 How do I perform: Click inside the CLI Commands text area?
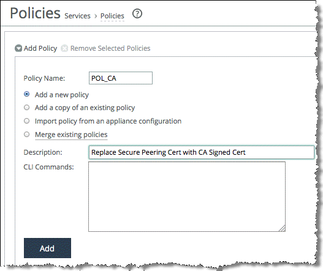click(x=187, y=196)
